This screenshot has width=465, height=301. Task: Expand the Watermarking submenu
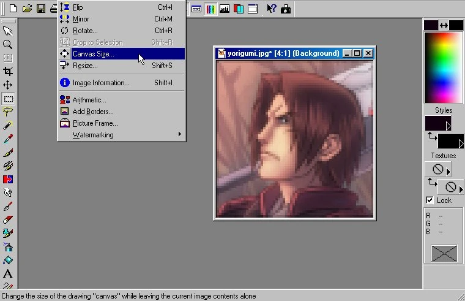(122, 135)
